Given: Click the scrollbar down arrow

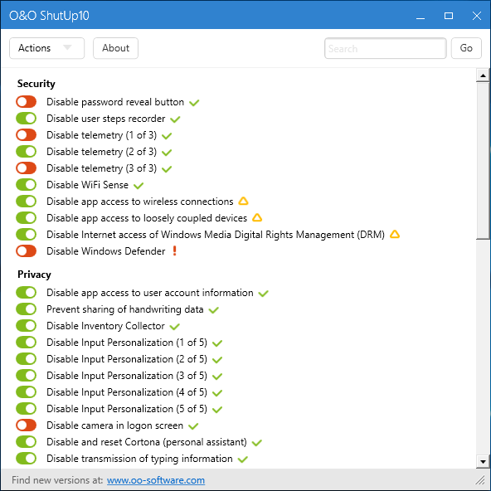Looking at the screenshot, I should click(483, 462).
